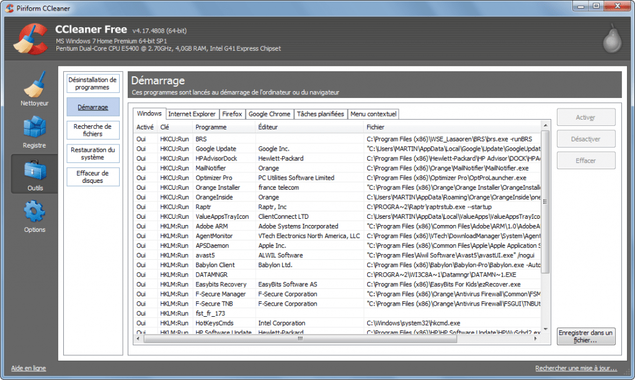Open the Aide en ligne link
Image resolution: width=635 pixels, height=380 pixels.
29,368
